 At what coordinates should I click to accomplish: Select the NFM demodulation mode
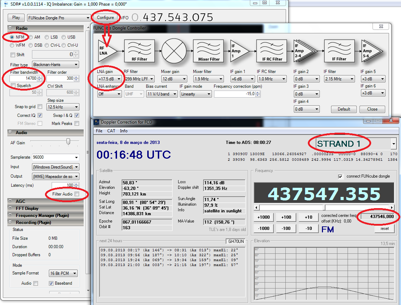[12, 37]
